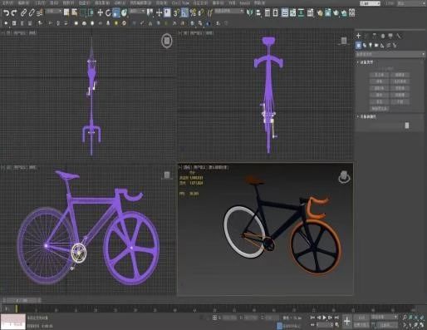Image resolution: width=427 pixels, height=330 pixels.
Task: Select the Select and Link chain icon
Action: 23,12
